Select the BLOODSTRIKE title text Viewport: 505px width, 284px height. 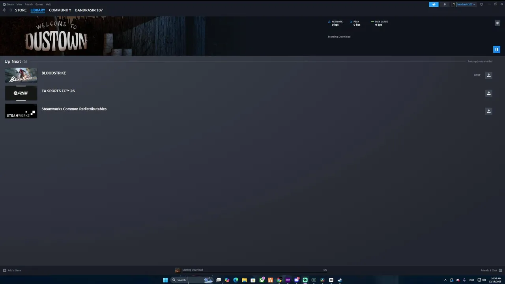[x=54, y=73]
